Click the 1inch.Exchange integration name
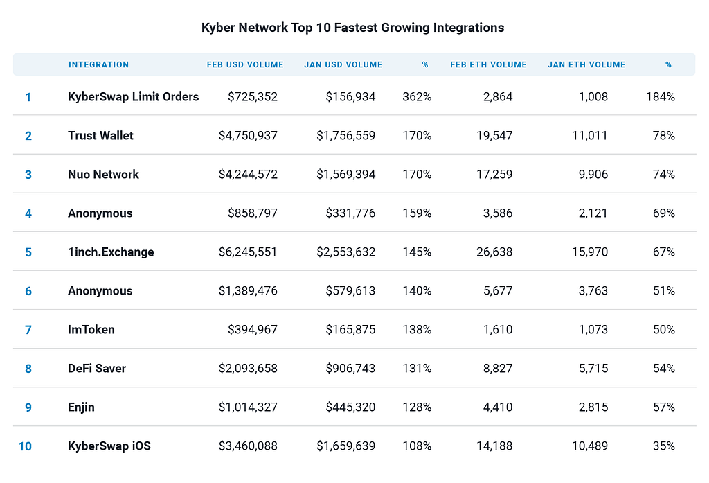 pyautogui.click(x=111, y=252)
